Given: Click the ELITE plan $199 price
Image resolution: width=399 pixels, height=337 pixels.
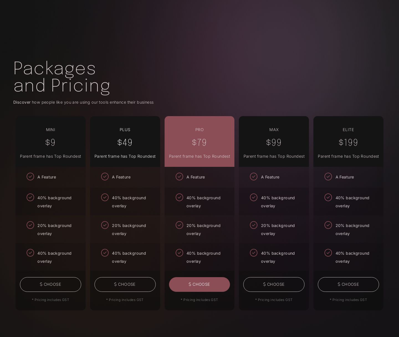Looking at the screenshot, I should [348, 142].
